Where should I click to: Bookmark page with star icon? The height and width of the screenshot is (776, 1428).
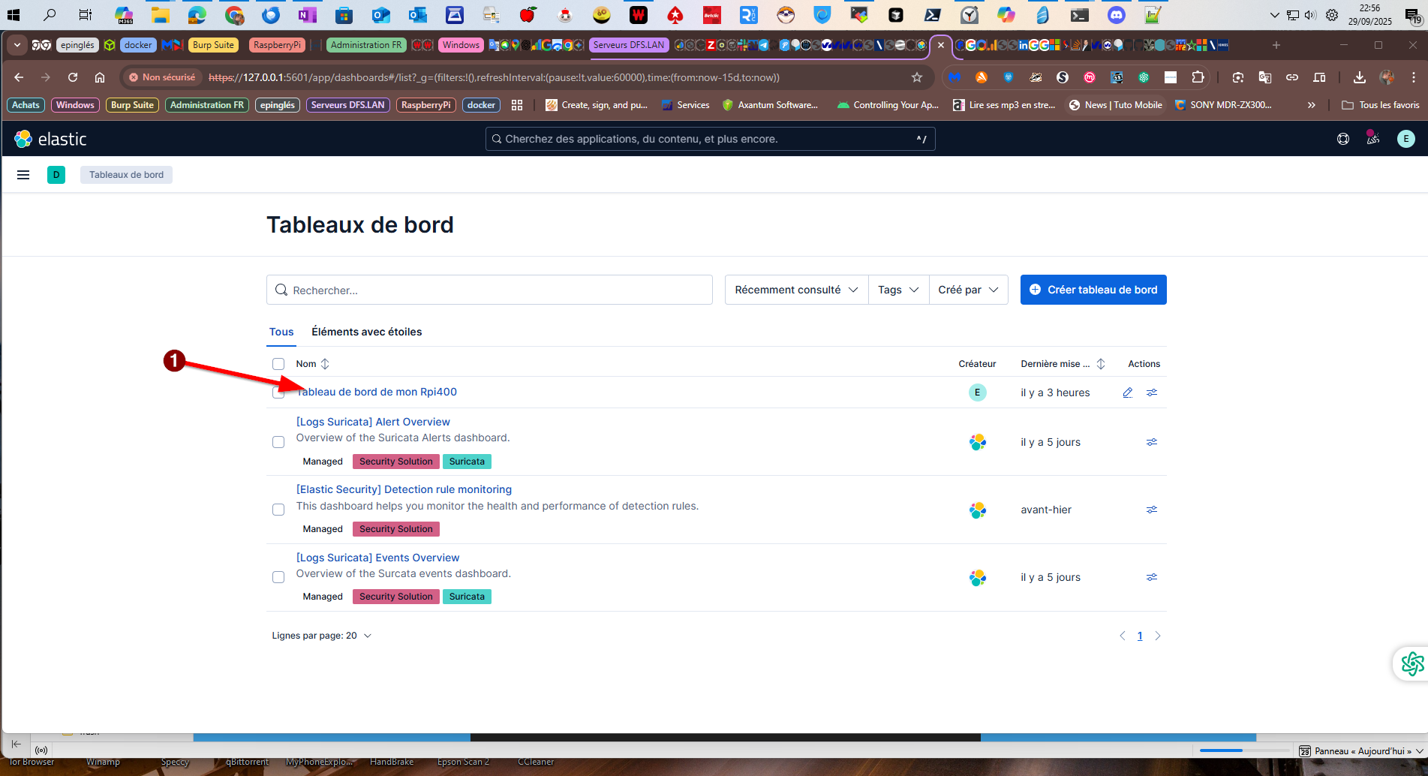[x=916, y=77]
